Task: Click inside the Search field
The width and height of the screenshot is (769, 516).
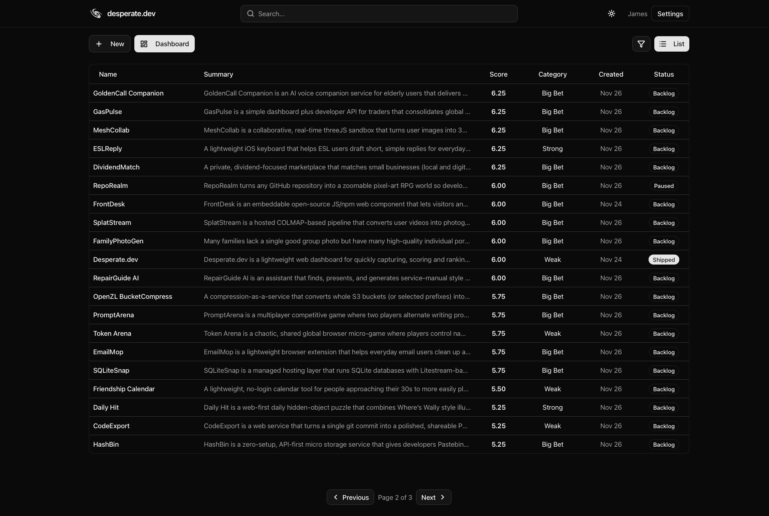Action: tap(379, 13)
